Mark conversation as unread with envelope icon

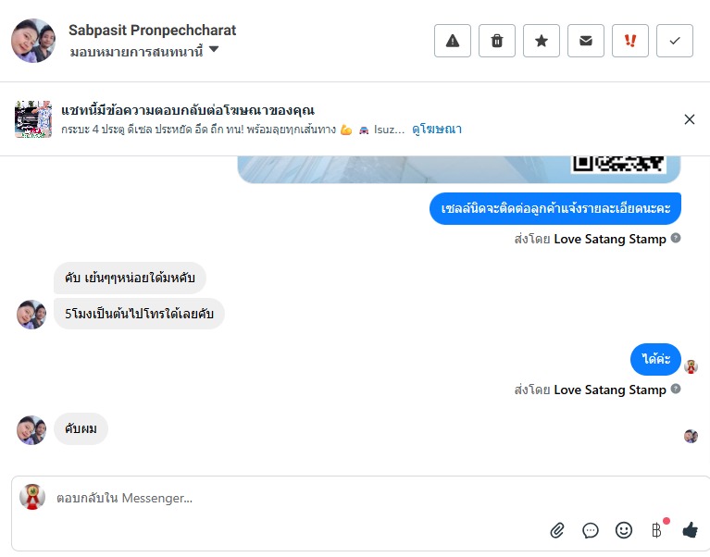click(585, 41)
